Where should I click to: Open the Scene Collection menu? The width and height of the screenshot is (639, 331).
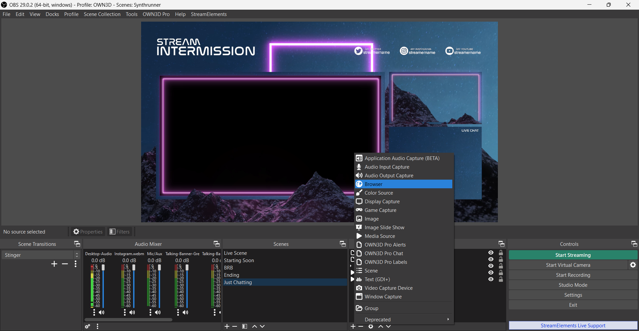pyautogui.click(x=102, y=14)
